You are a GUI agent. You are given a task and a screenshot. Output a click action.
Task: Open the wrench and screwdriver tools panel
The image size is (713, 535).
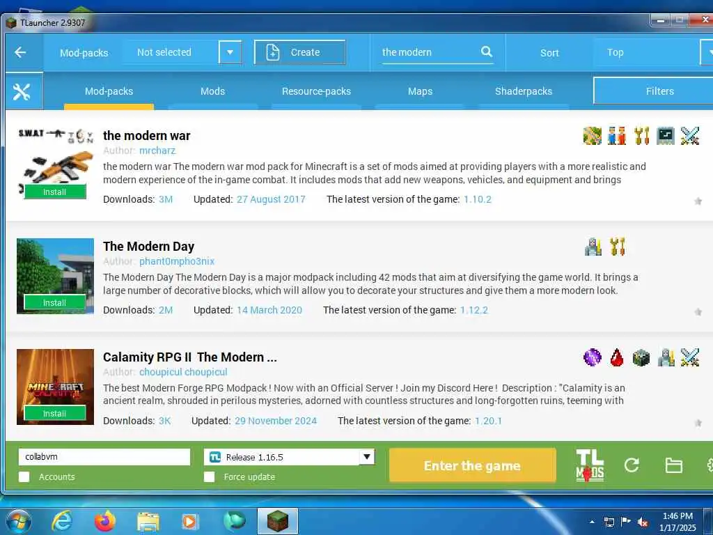[22, 92]
